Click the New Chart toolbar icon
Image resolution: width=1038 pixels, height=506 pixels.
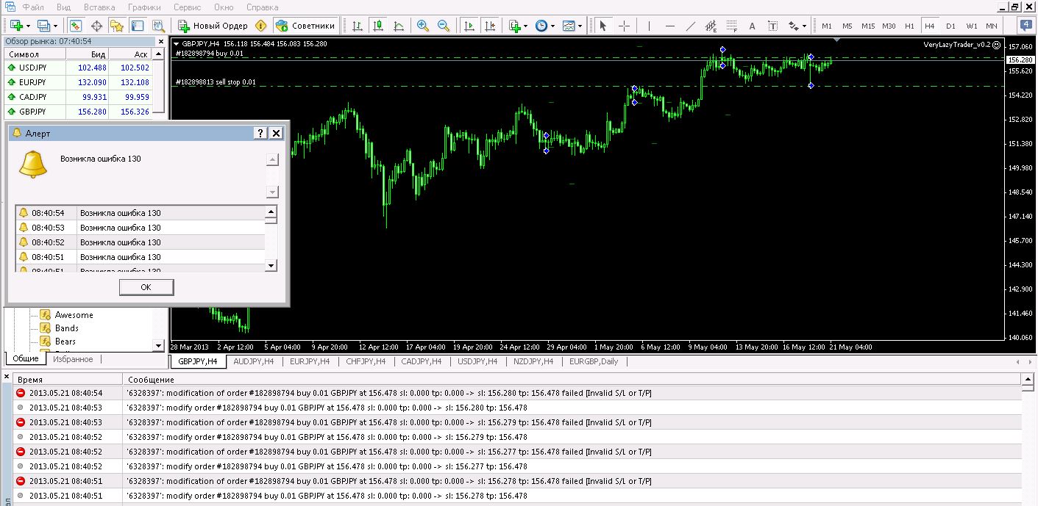15,26
